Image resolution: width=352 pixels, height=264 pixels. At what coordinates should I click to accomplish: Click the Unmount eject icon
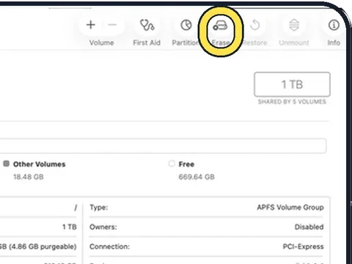pyautogui.click(x=294, y=25)
